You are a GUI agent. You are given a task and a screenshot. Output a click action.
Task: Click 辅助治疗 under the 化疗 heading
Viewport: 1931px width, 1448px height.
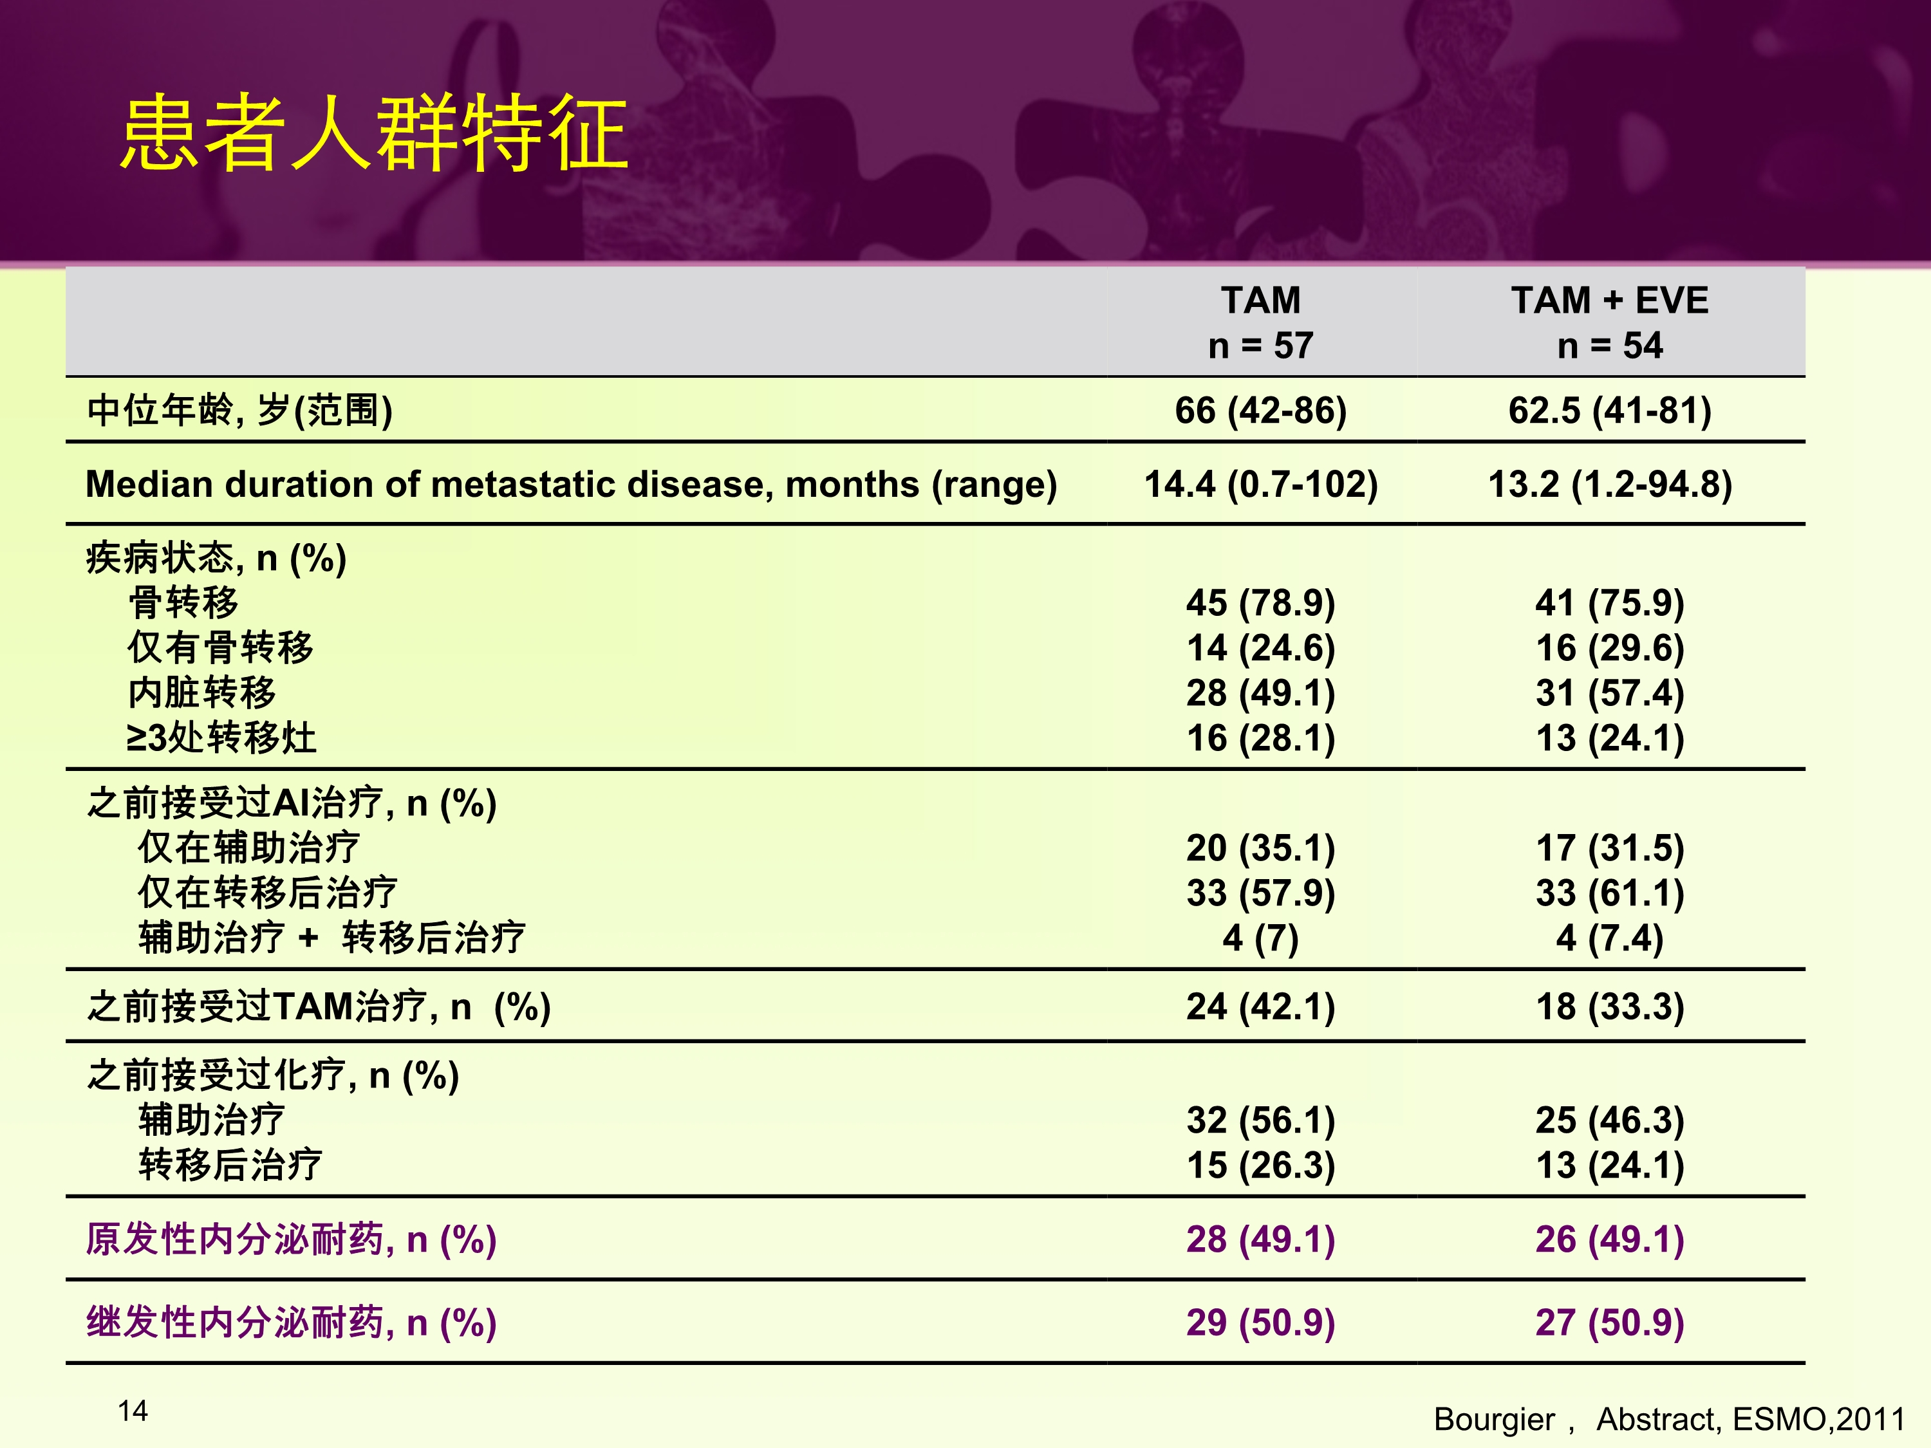[x=211, y=1120]
